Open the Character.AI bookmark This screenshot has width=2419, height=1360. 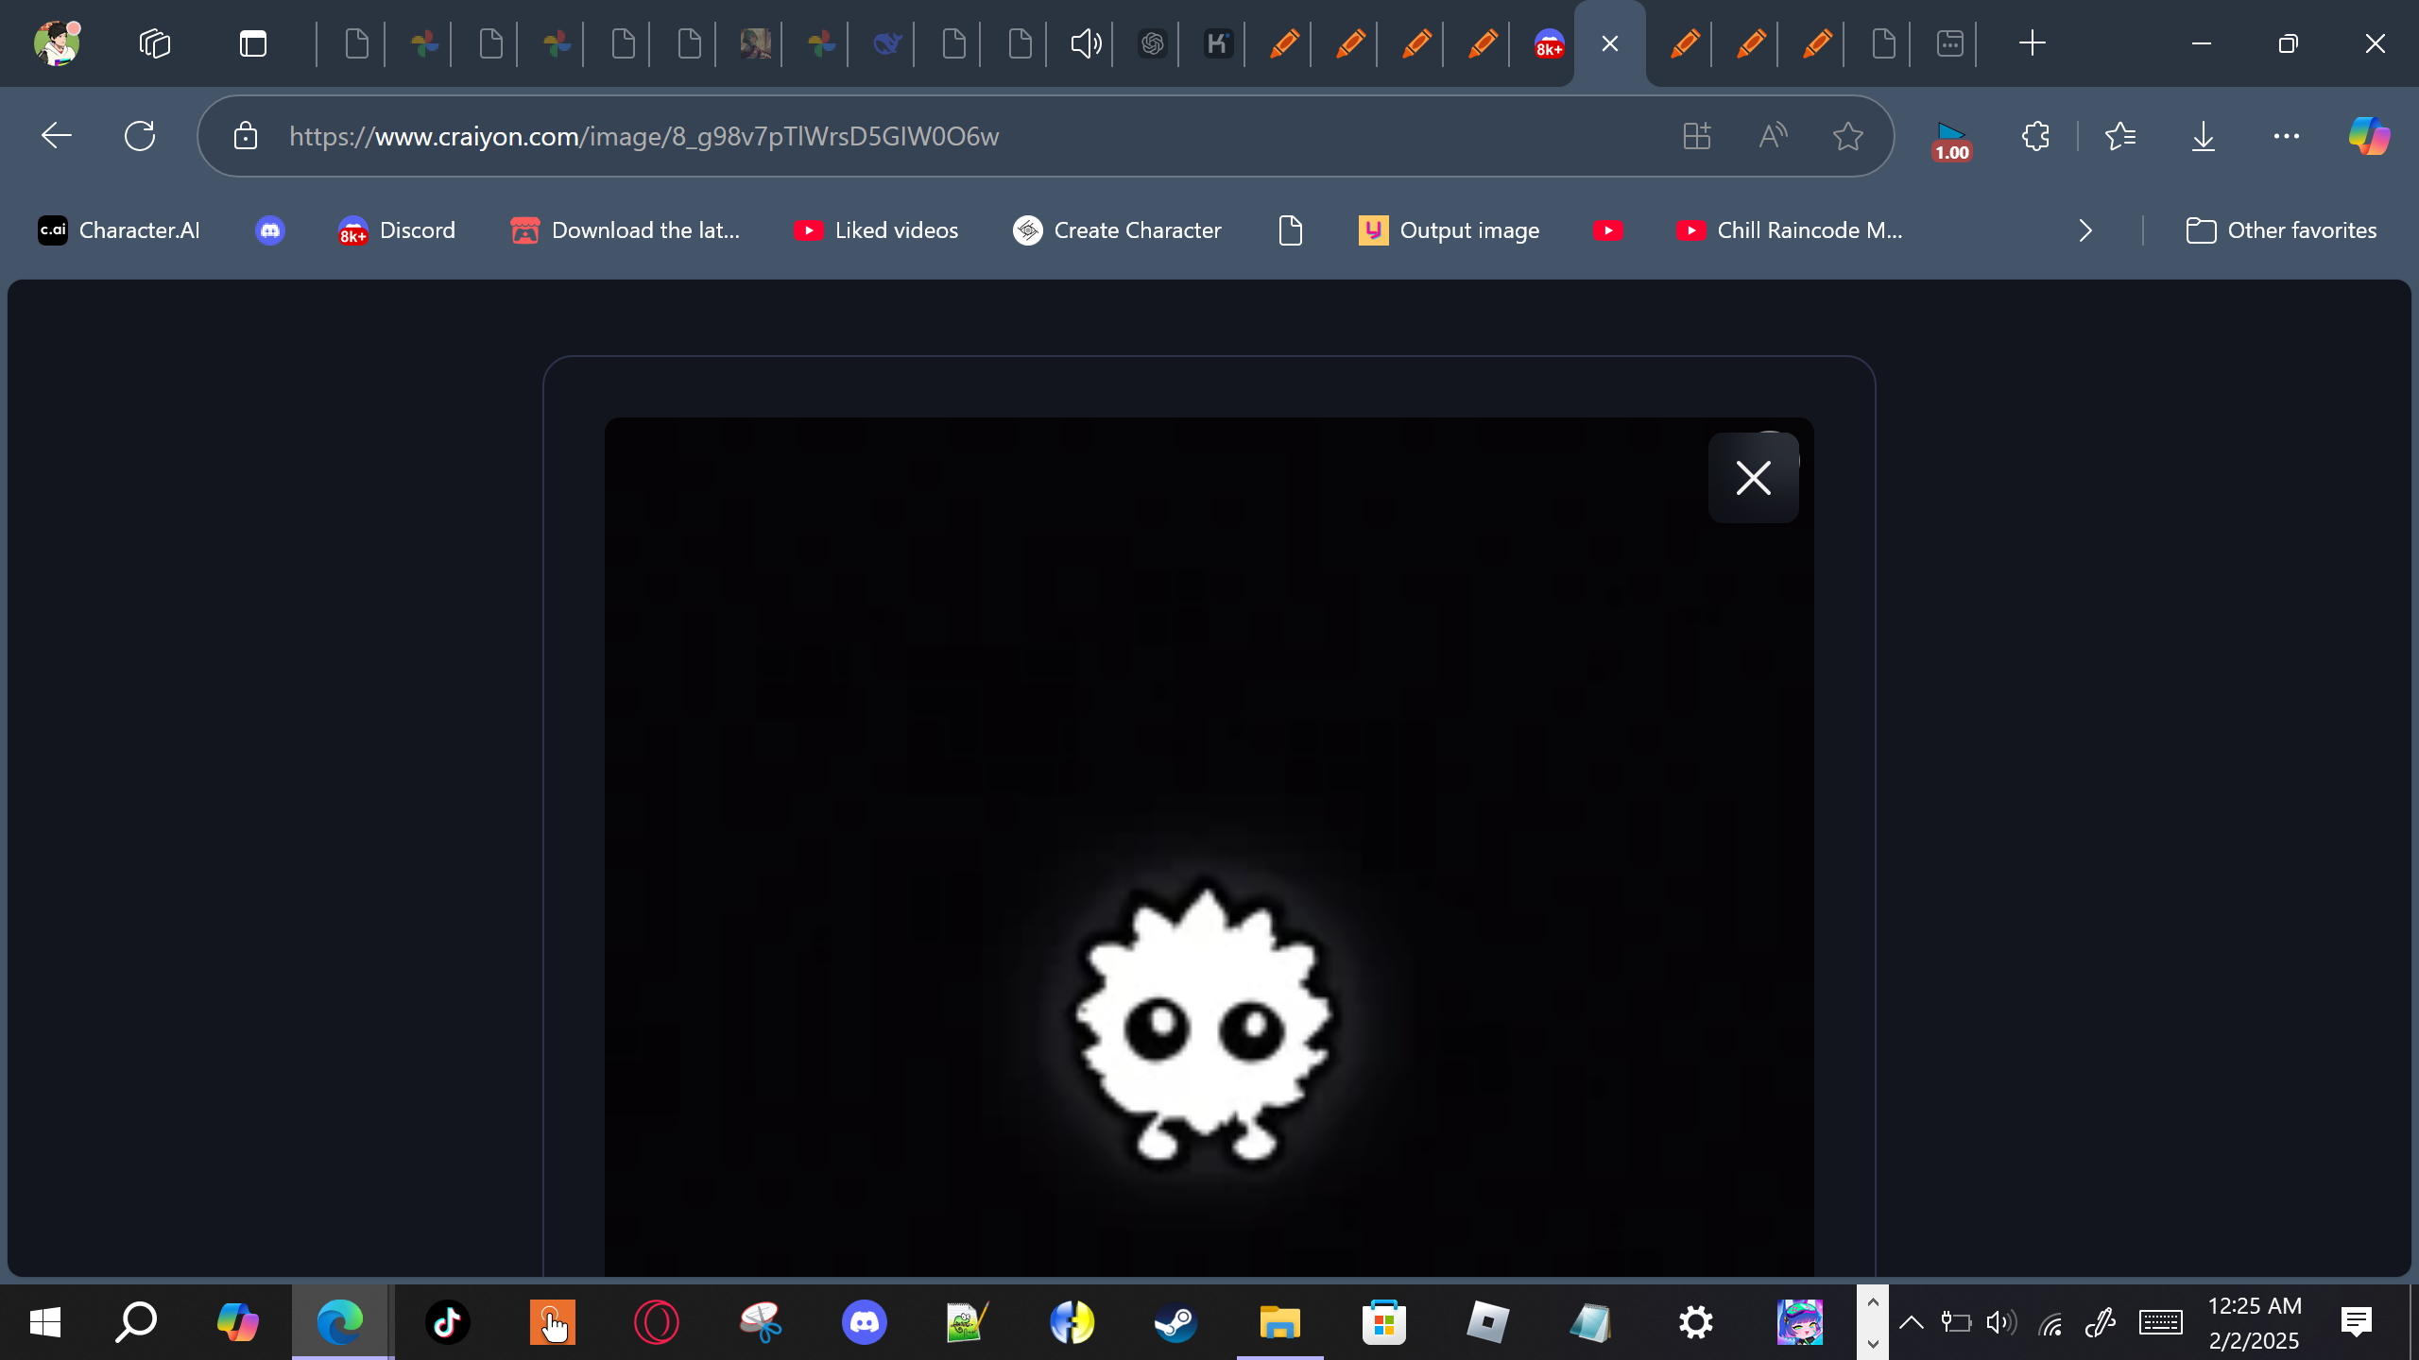pos(119,230)
